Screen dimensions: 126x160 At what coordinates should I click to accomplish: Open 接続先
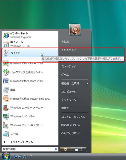tap(65, 108)
